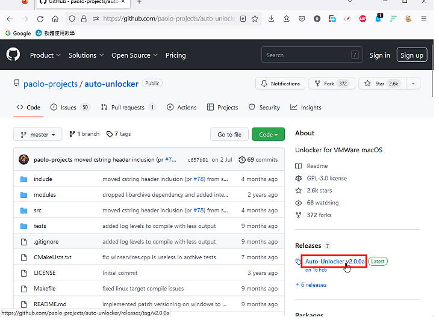Click the tracking protection shield icon
This screenshot has width=439, height=326.
[x=72, y=19]
